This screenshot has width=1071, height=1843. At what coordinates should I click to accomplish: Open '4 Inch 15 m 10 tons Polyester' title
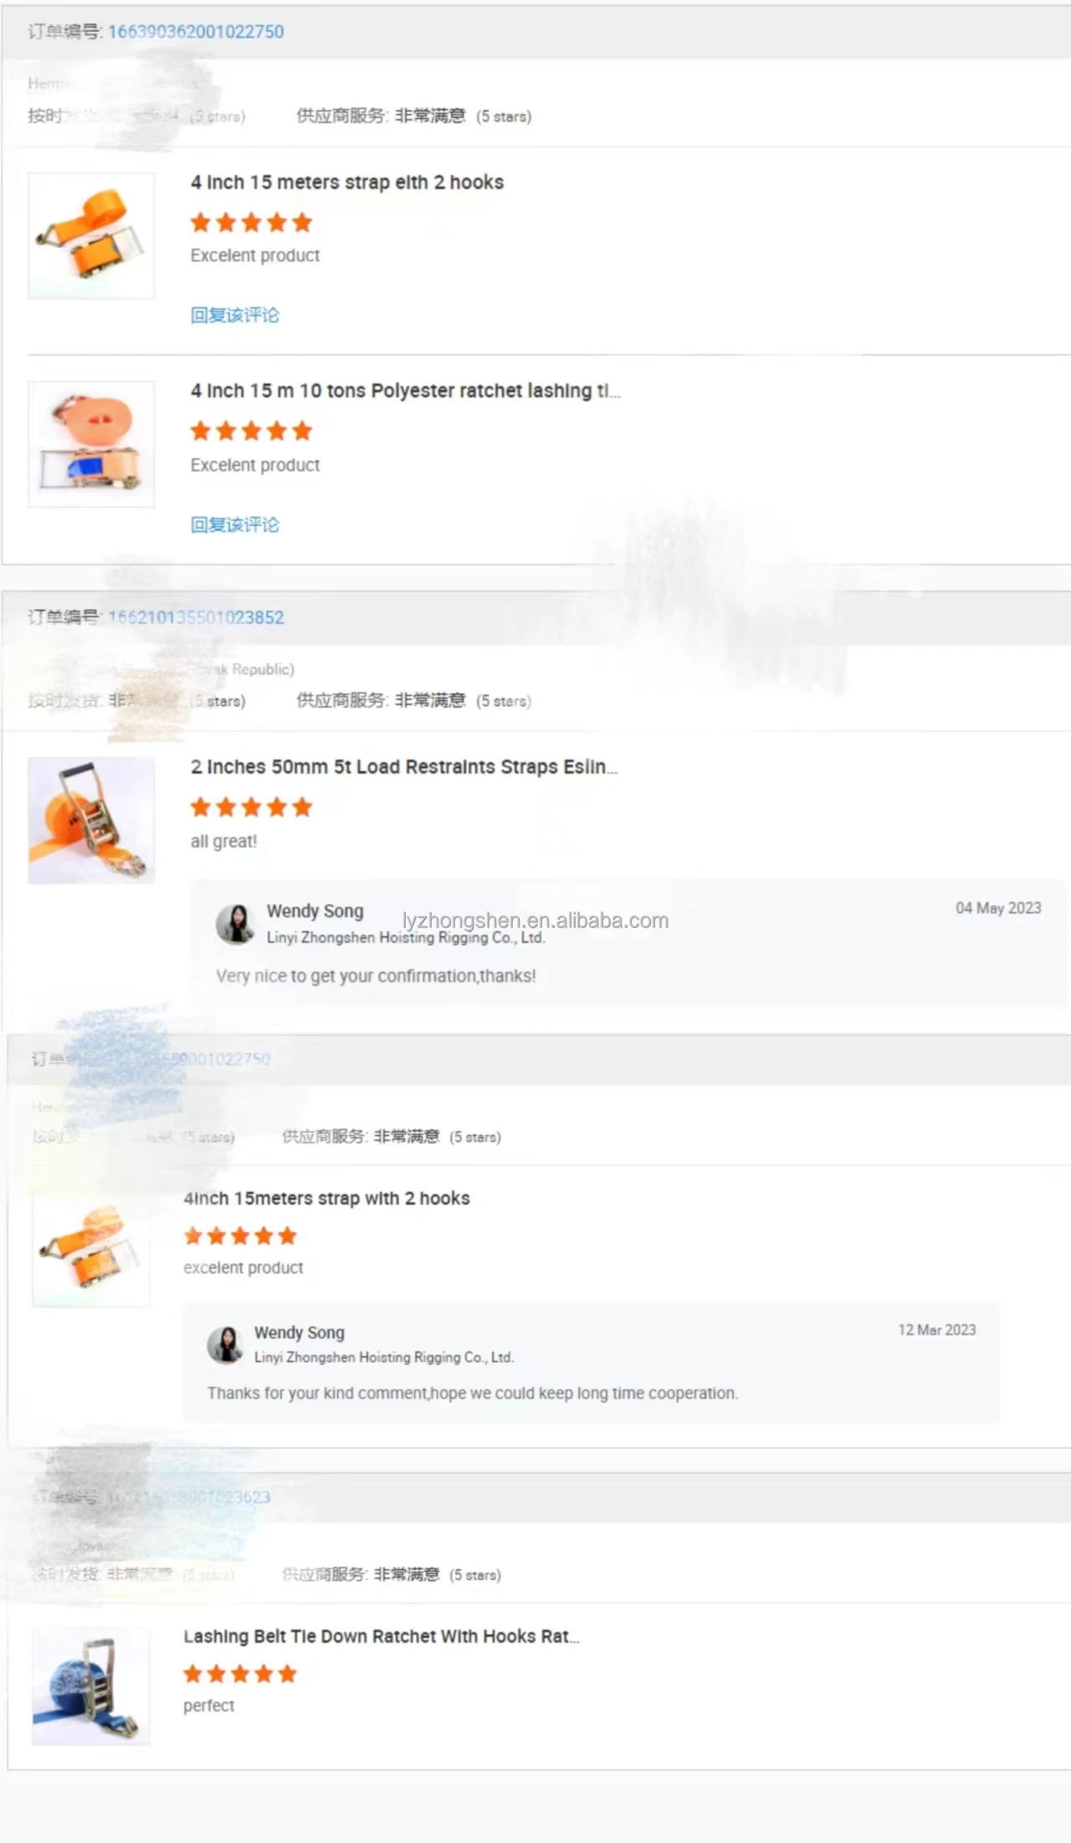coord(405,391)
